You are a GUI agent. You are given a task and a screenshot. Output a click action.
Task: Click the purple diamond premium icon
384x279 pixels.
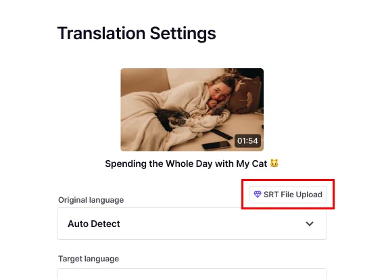coord(258,195)
